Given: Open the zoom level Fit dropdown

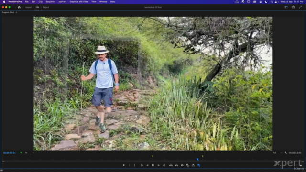Looking at the screenshot, I should 29,153.
